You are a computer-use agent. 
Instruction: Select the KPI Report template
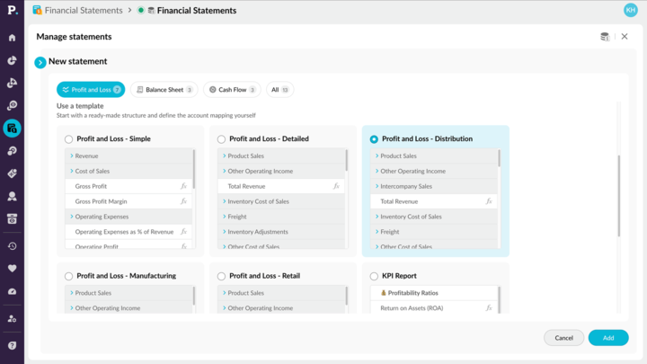coord(374,276)
